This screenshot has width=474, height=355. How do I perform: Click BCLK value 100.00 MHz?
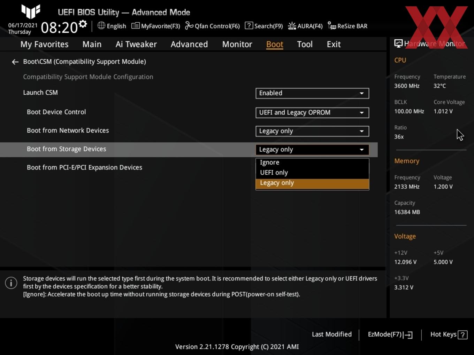coord(409,111)
